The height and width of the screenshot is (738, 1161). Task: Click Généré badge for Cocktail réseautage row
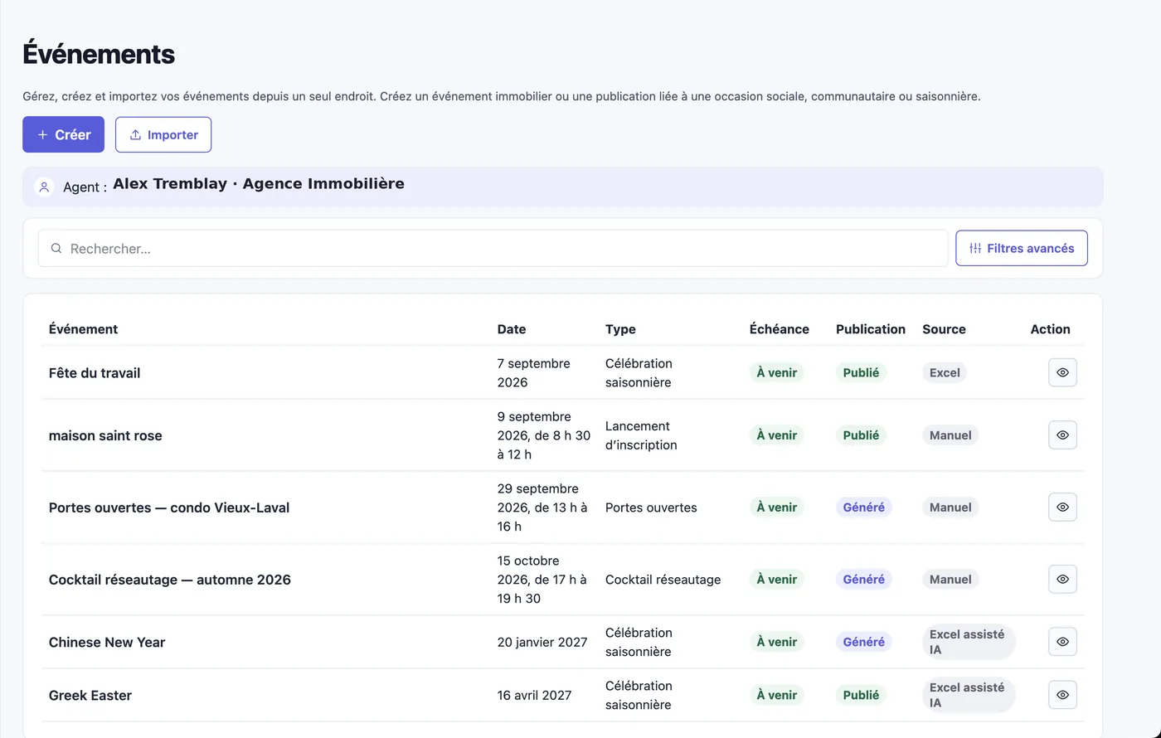(x=863, y=579)
